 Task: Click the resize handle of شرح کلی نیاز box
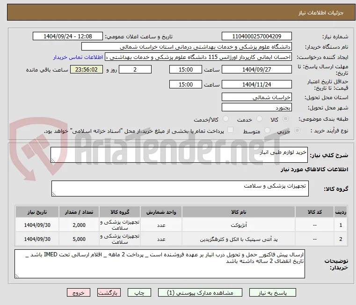pos(53,160)
